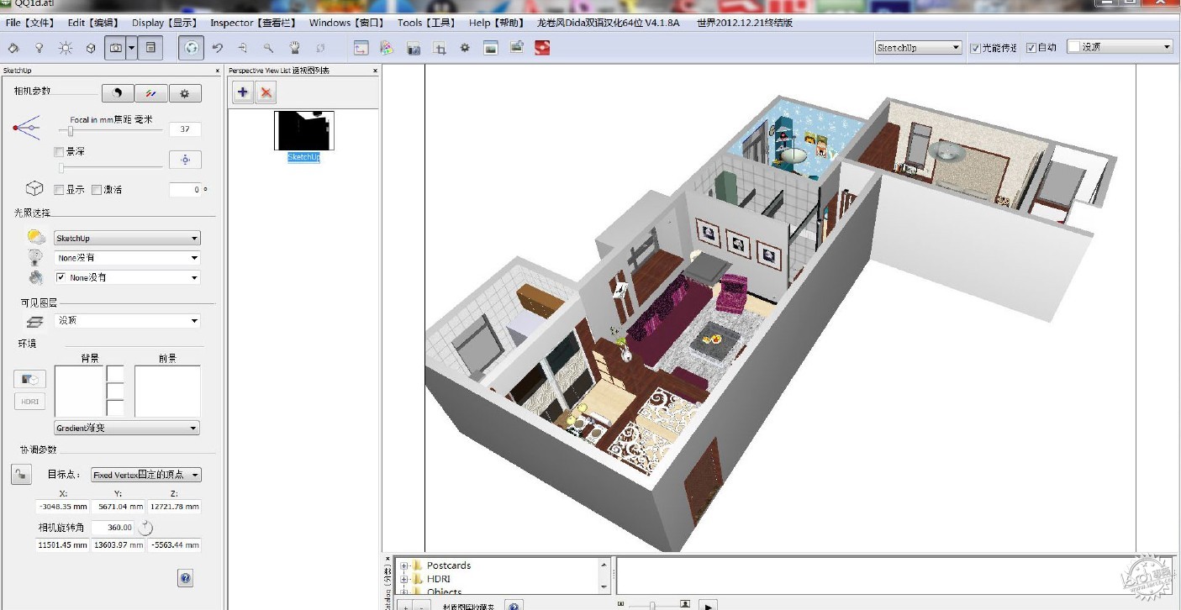Toggle the list panel toolbar icon

coord(150,48)
